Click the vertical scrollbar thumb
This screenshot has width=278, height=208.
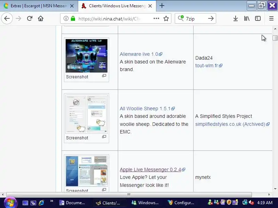point(275,38)
